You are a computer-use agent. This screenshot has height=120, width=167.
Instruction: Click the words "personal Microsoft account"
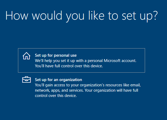coord(112,61)
